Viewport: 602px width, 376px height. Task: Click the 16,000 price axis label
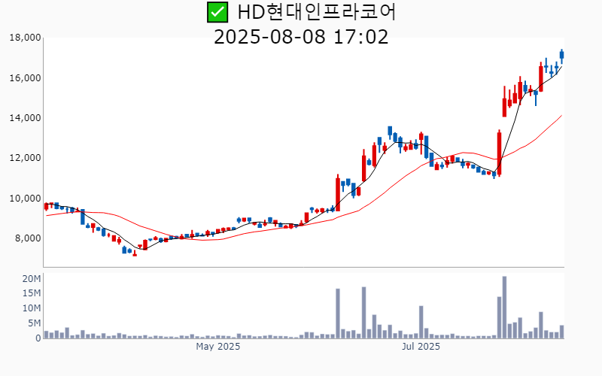(26, 78)
